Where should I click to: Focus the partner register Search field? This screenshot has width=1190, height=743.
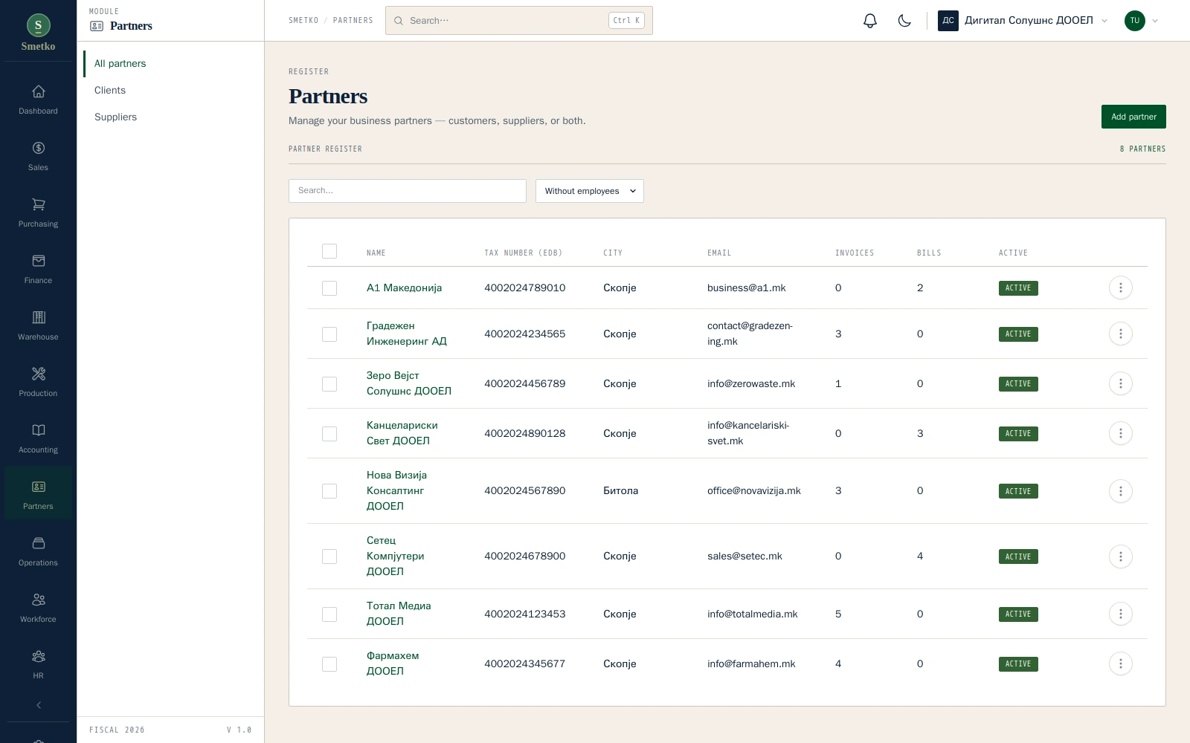(x=408, y=191)
